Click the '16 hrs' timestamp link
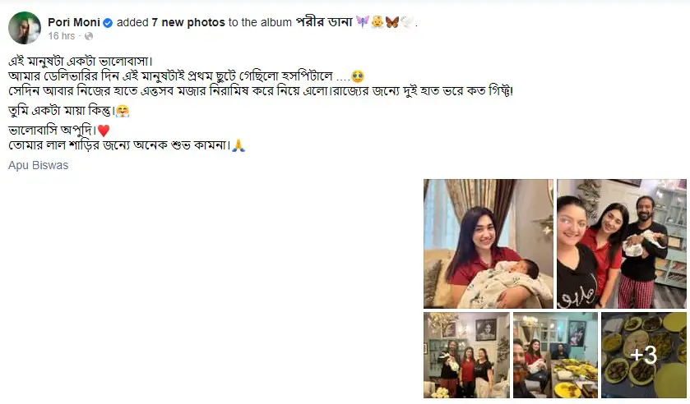Screen dimensions: 690x404 [x=62, y=36]
